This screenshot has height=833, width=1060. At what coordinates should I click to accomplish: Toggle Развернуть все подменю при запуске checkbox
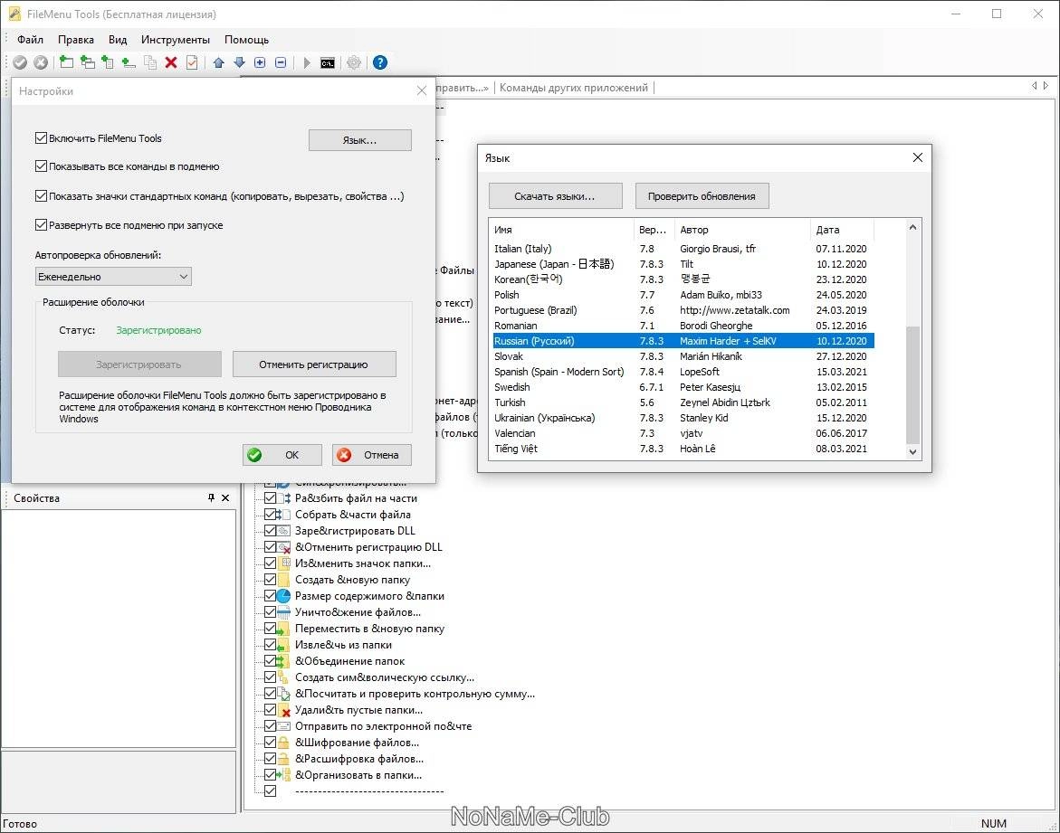(x=42, y=225)
